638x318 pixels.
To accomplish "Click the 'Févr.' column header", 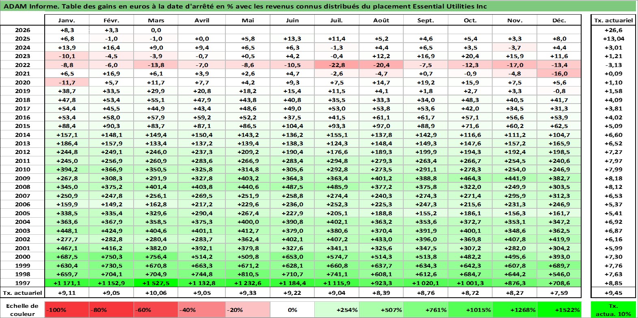I will pyautogui.click(x=112, y=20).
